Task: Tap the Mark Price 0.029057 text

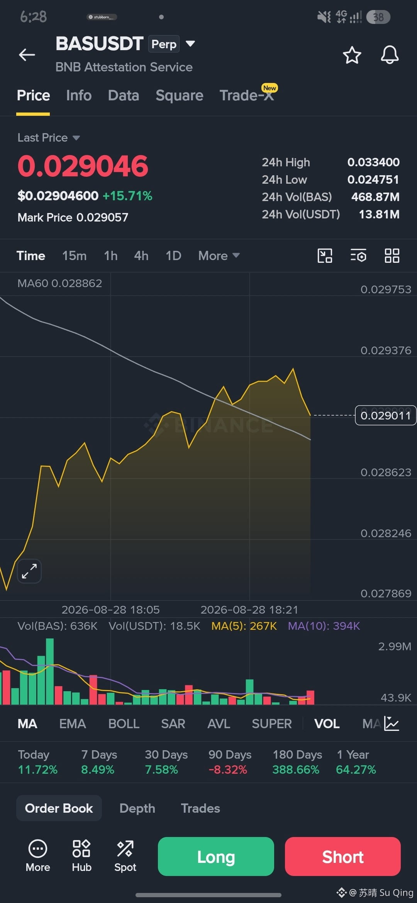Action: point(73,217)
